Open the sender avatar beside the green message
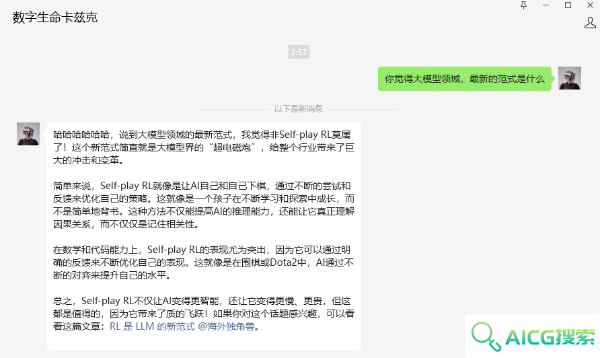600x358 pixels. click(x=569, y=78)
